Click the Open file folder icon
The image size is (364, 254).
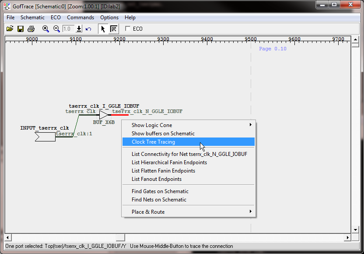(x=10, y=29)
